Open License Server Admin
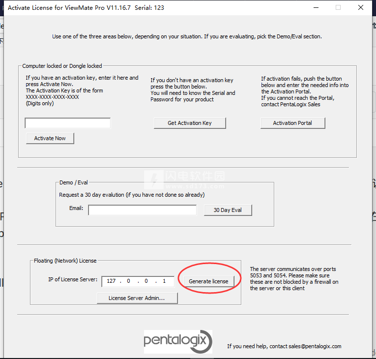This screenshot has height=359, width=376. 137,298
